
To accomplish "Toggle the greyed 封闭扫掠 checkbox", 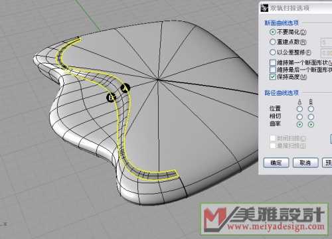I will (x=273, y=138).
